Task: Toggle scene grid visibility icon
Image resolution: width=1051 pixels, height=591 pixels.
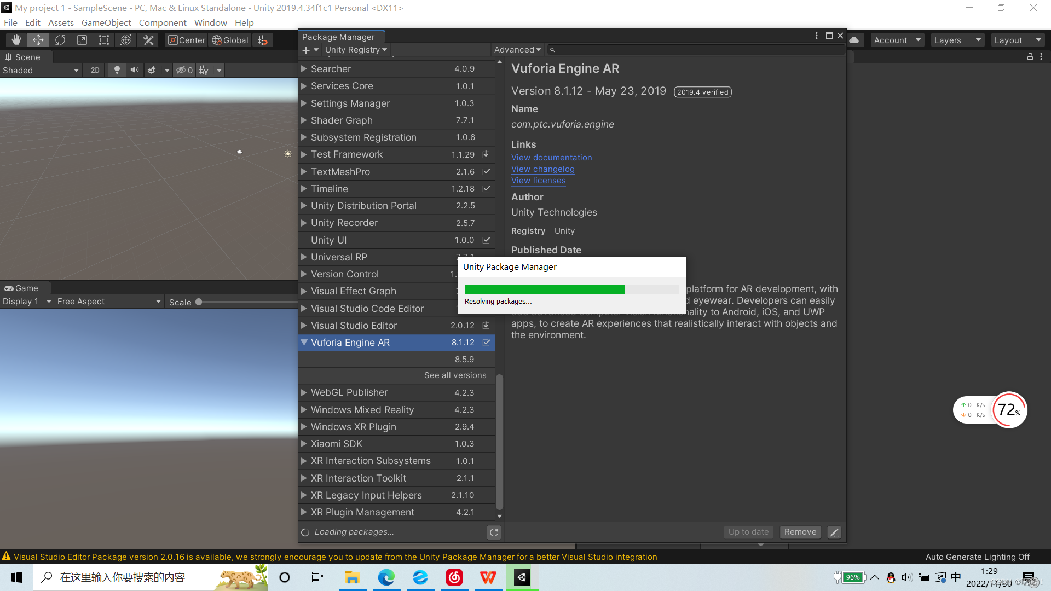Action: point(204,70)
